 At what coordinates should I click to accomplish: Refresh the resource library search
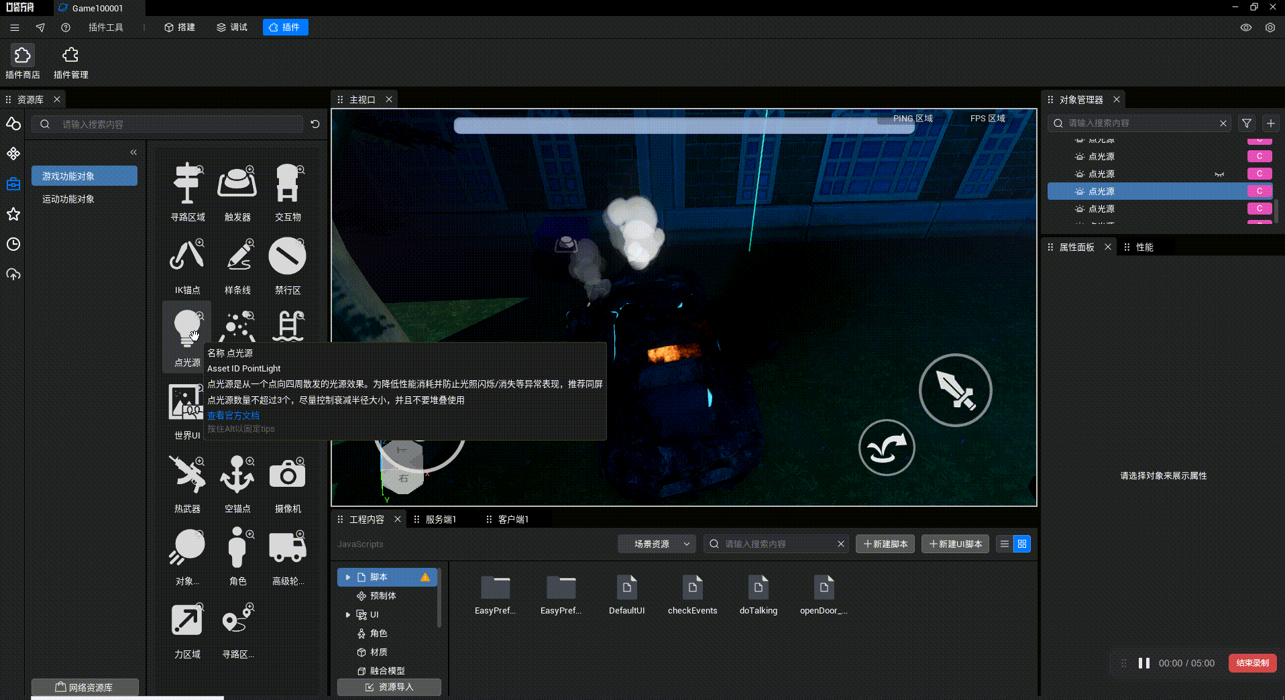tap(315, 124)
